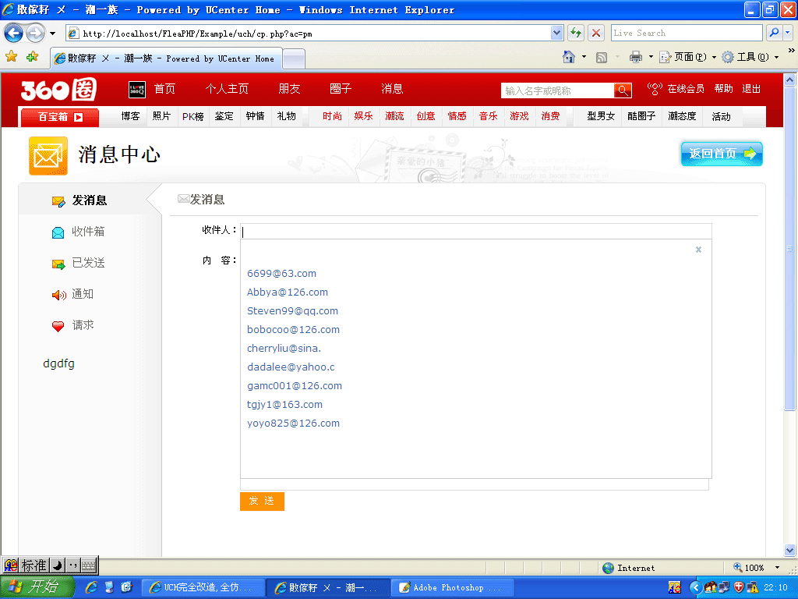
Task: Click the Stop loading red X icon
Action: coord(596,33)
